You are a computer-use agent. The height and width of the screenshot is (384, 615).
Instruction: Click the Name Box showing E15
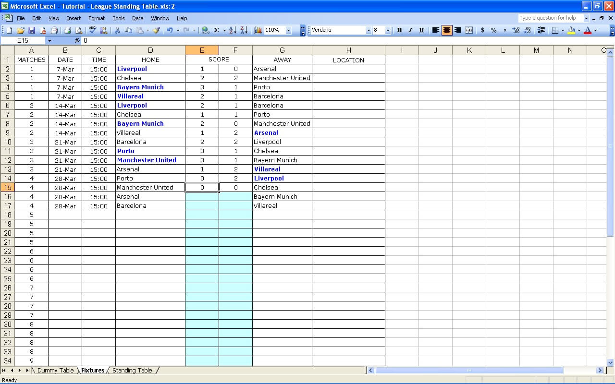click(x=23, y=41)
